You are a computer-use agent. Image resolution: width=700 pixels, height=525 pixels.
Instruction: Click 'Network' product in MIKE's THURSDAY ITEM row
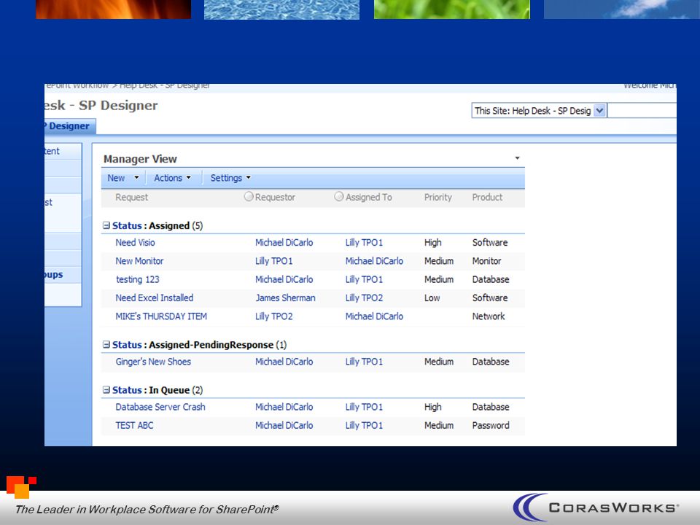pos(489,316)
